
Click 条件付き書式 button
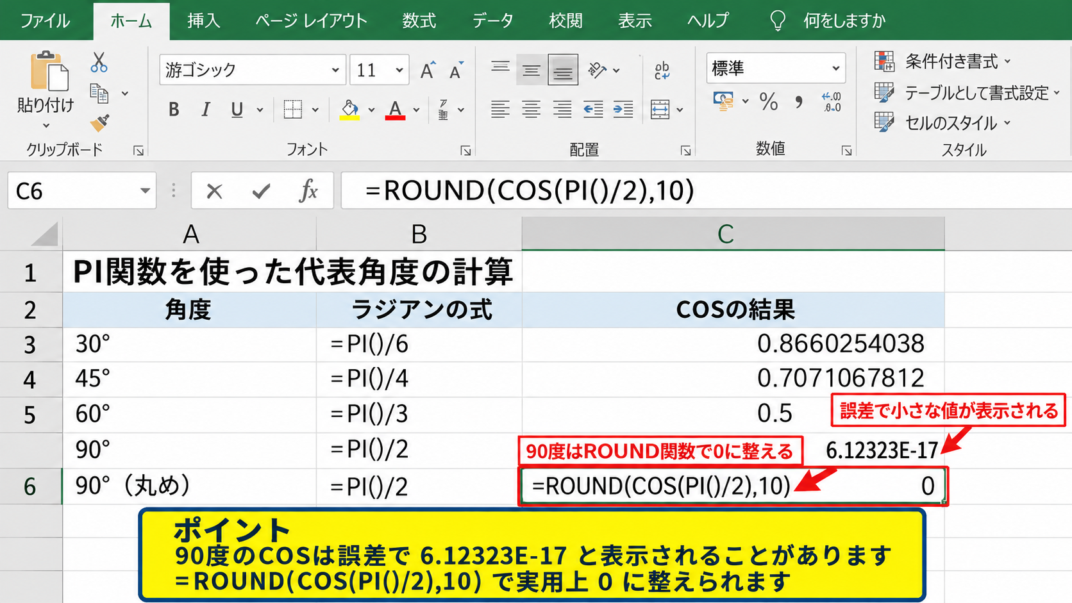pyautogui.click(x=942, y=62)
